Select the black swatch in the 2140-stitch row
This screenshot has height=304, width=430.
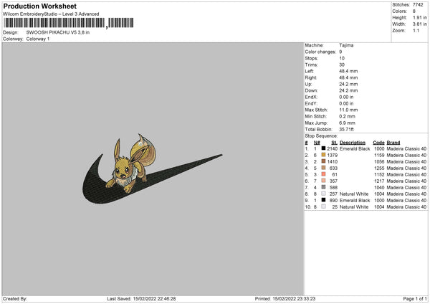tap(323, 148)
